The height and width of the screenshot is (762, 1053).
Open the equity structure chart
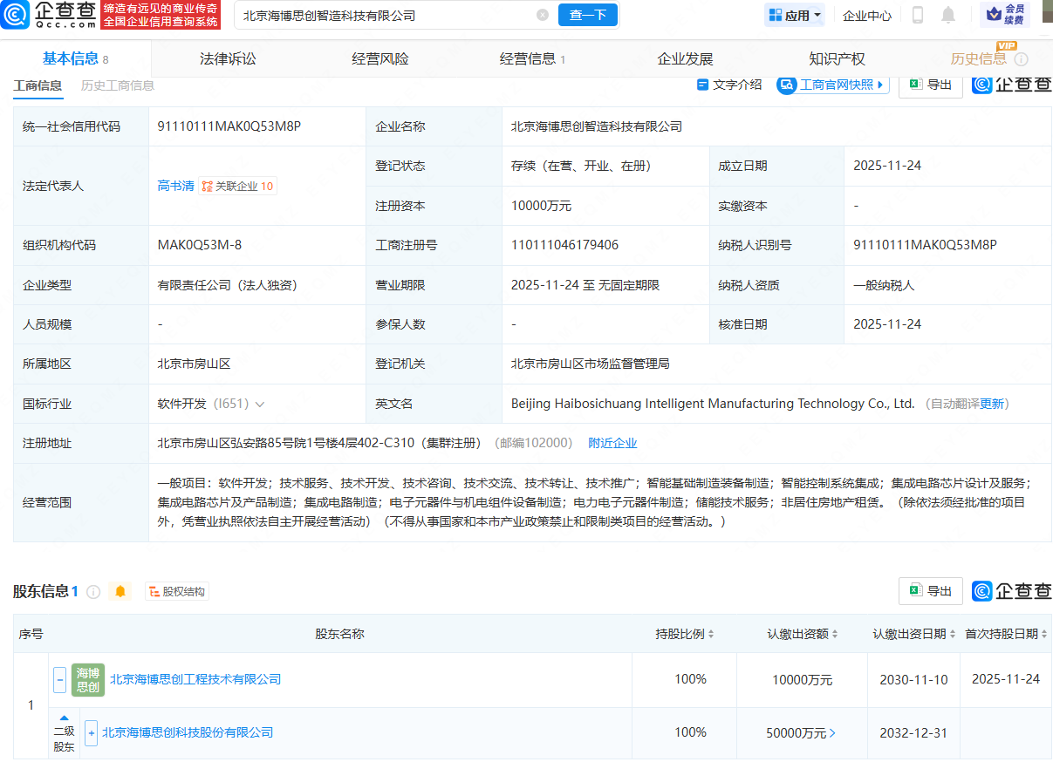click(x=177, y=591)
